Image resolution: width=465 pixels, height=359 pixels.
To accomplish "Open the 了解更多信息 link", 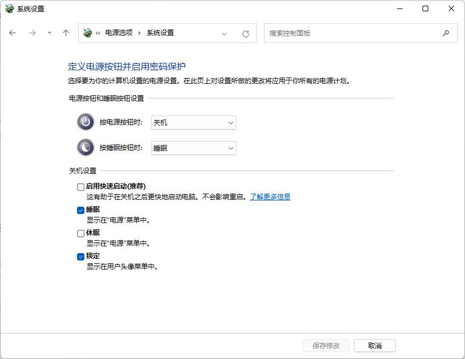I will pyautogui.click(x=270, y=197).
